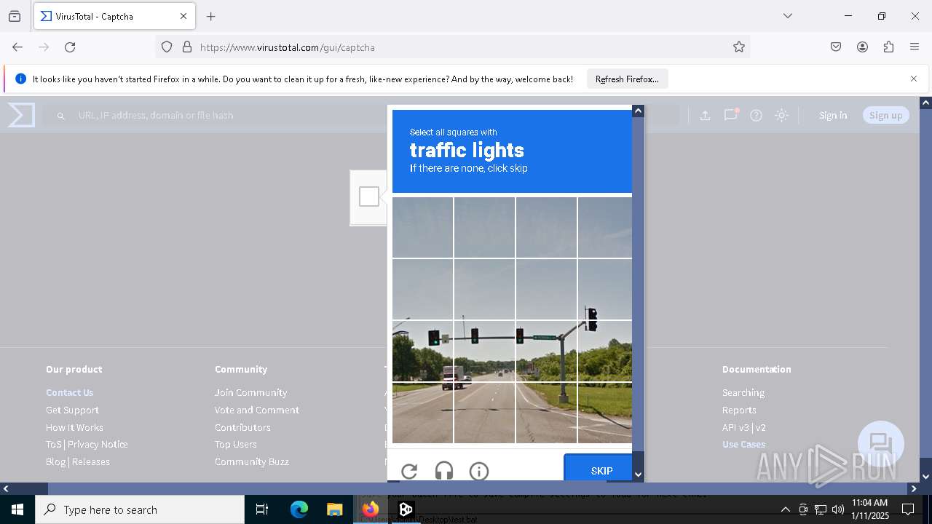Viewport: 932px width, 524px height.
Task: Open Save to Pocket icon
Action: 836,47
